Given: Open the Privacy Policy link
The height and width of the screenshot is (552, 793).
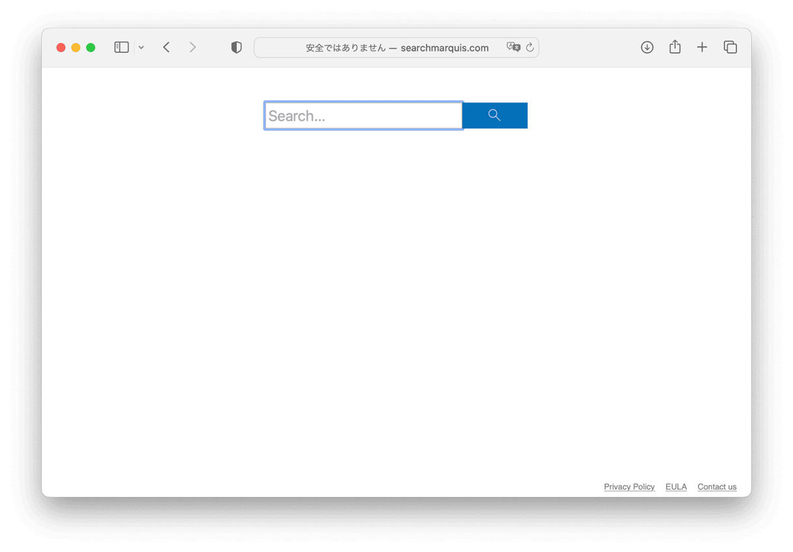Looking at the screenshot, I should [629, 487].
